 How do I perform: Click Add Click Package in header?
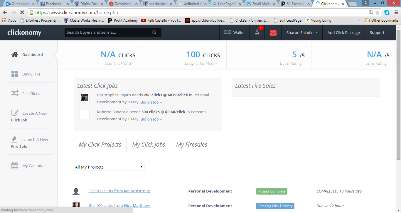tap(343, 32)
